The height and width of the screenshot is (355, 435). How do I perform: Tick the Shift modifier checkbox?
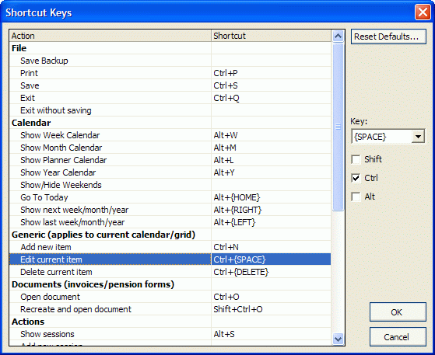[x=356, y=159]
